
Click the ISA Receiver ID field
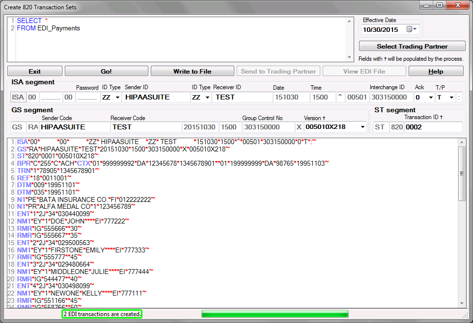pyautogui.click(x=243, y=98)
